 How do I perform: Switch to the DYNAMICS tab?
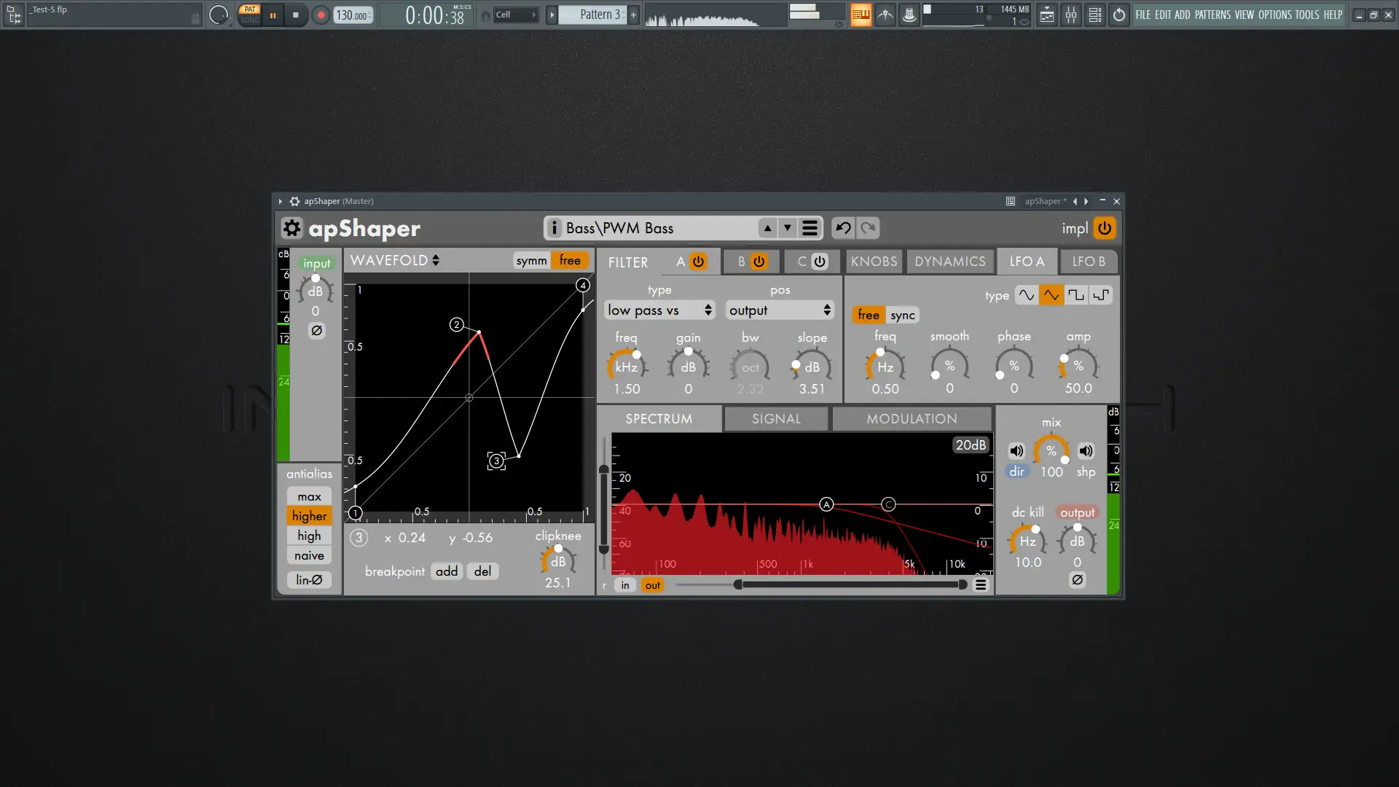pyautogui.click(x=949, y=262)
